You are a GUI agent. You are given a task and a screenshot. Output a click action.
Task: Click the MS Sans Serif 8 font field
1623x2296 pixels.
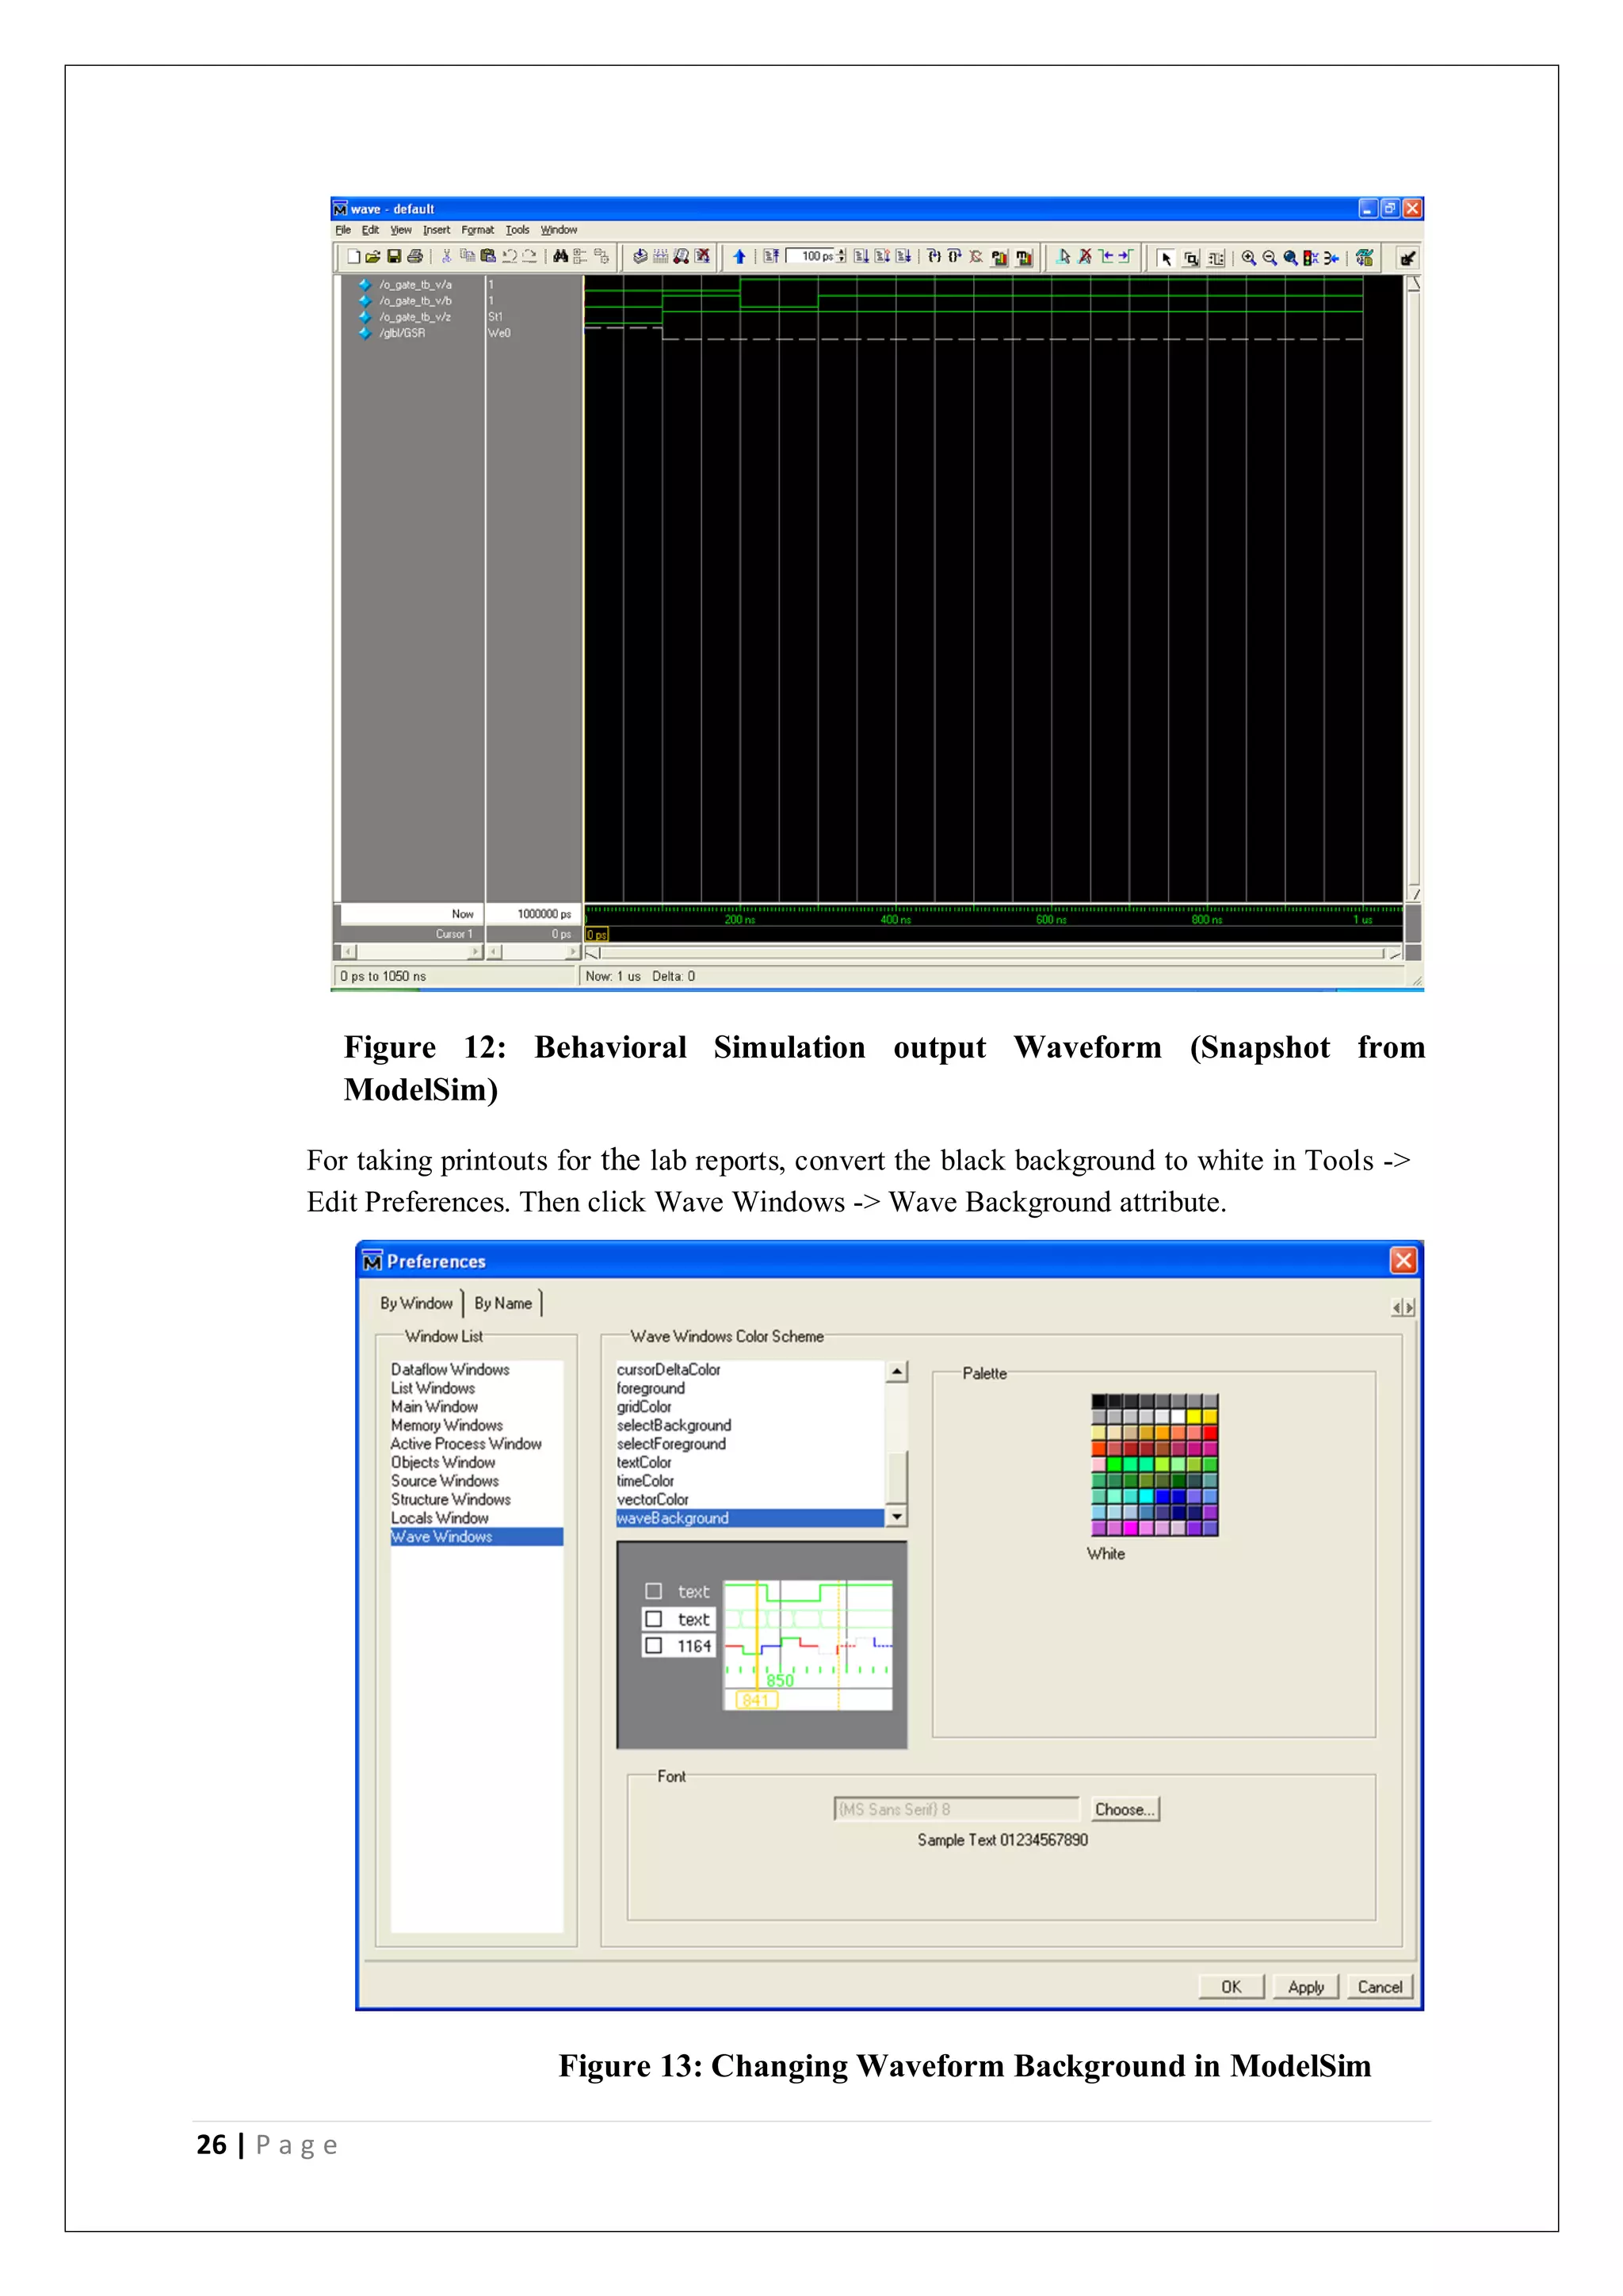[x=957, y=1809]
